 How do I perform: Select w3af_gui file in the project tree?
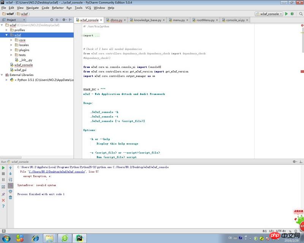pos(20,70)
